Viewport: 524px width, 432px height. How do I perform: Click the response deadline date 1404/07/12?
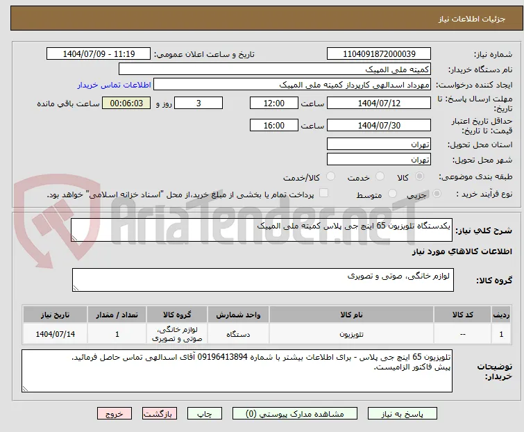point(379,103)
